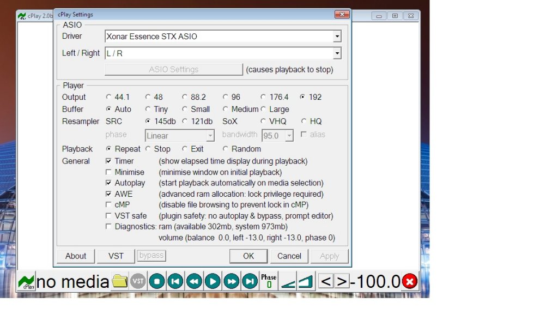Select 48 output sample rate
Viewport: 558px width, 314px height.
point(154,97)
